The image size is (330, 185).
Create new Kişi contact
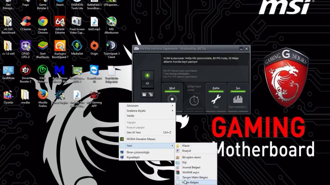(x=196, y=162)
